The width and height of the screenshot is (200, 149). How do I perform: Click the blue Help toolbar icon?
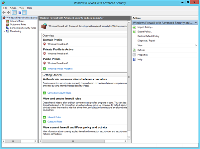20,12
